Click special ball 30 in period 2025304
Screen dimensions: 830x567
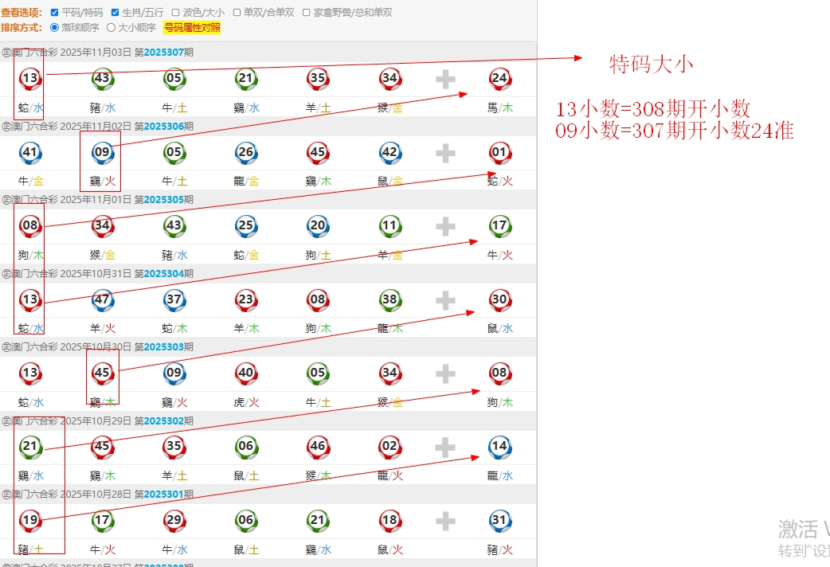click(x=499, y=299)
